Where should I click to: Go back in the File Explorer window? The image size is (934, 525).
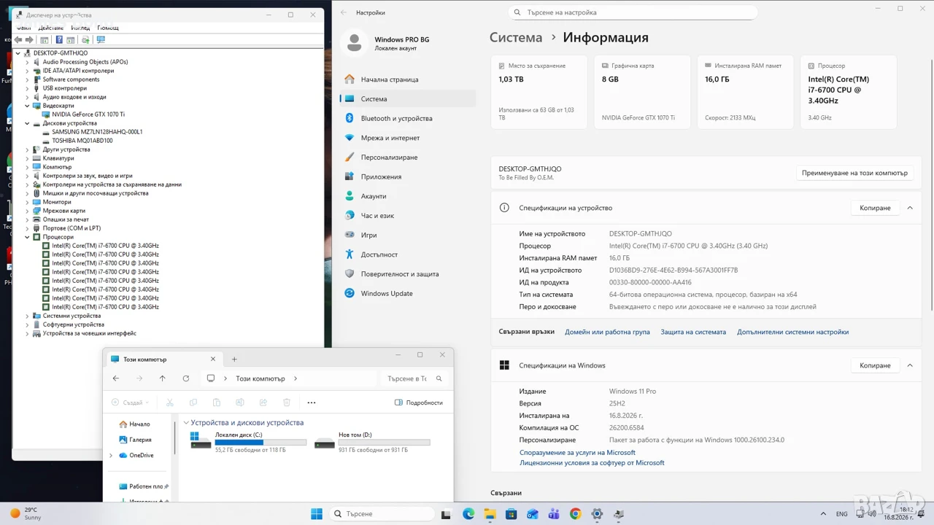[116, 378]
